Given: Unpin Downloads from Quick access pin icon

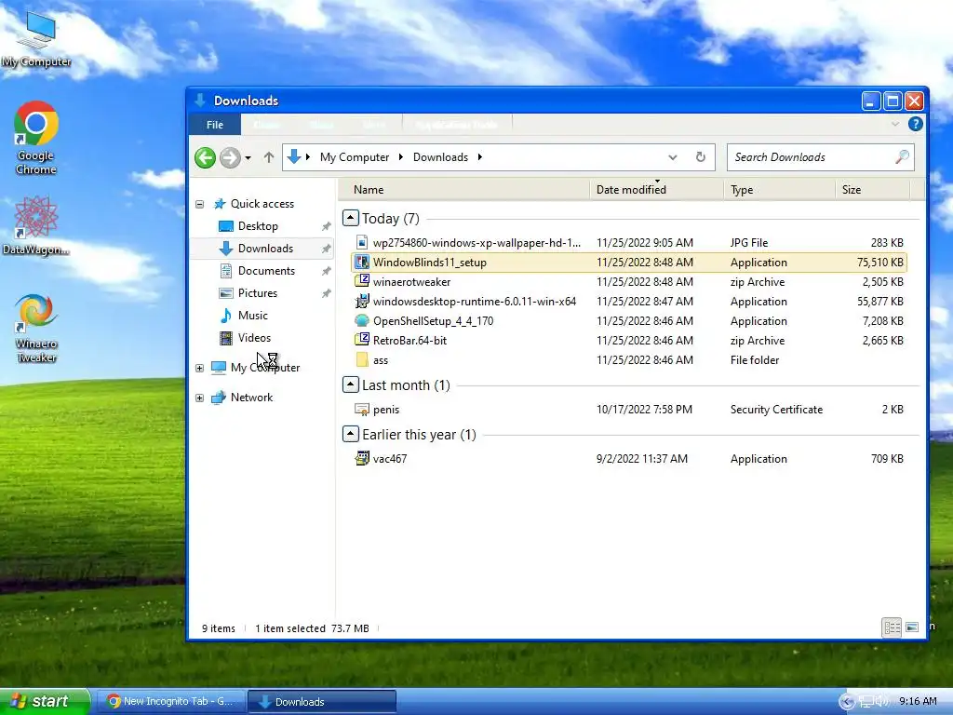Looking at the screenshot, I should (x=326, y=249).
